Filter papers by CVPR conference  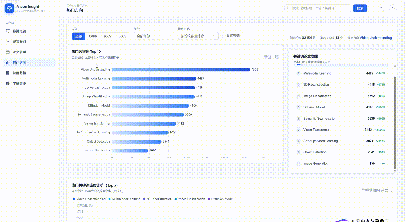93,36
